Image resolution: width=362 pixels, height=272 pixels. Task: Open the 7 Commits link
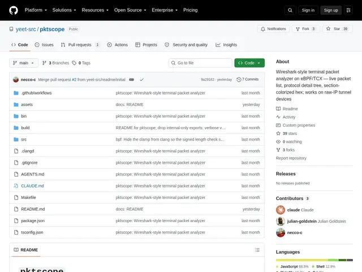pos(248,79)
